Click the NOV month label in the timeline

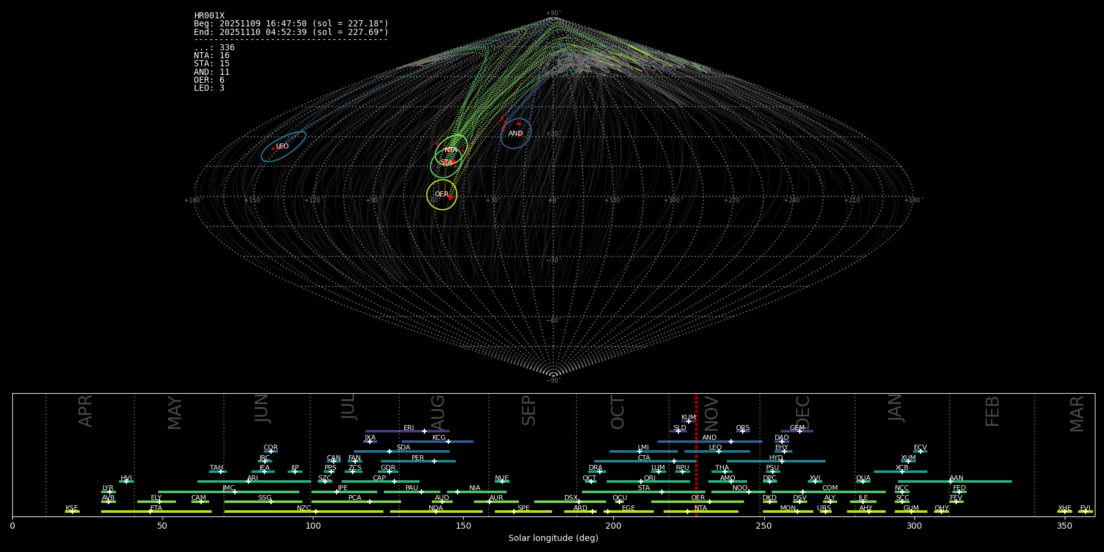pyautogui.click(x=711, y=412)
